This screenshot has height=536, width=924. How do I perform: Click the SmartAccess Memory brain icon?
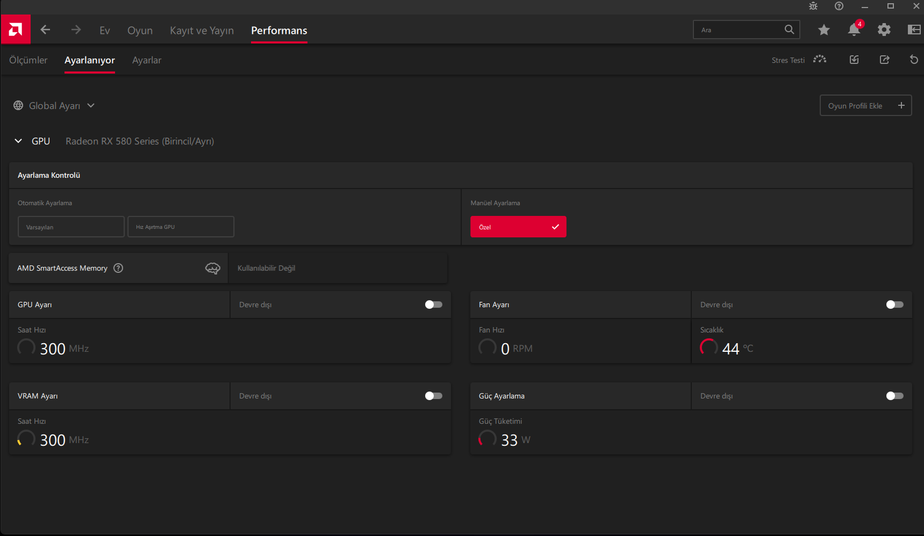click(x=213, y=269)
